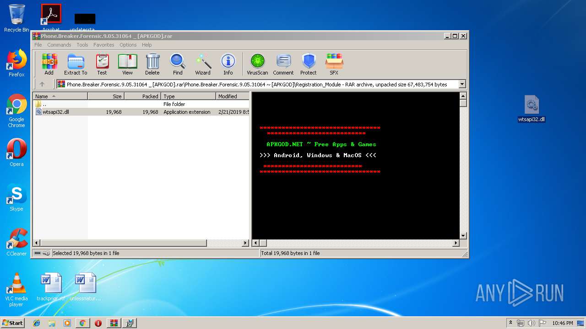This screenshot has width=586, height=329.
Task: Open the File menu
Action: click(x=38, y=45)
